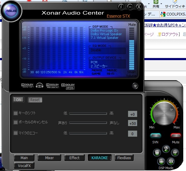The height and width of the screenshot is (171, 186).
Task: Click the key shift +0 value box
Action: [x=133, y=114]
